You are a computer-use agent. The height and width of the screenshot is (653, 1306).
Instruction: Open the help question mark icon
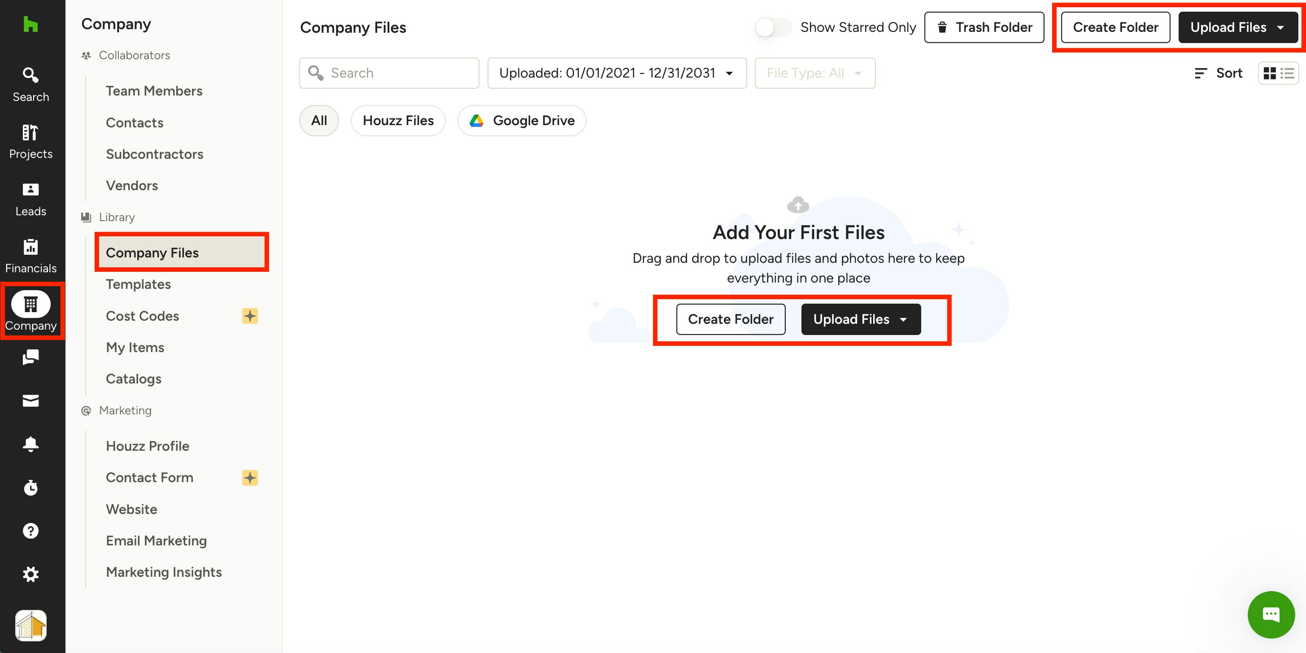click(30, 531)
